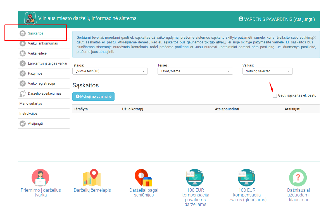333x214 pixels.
Task: Click the question mark FAQ icon
Action: [298, 178]
